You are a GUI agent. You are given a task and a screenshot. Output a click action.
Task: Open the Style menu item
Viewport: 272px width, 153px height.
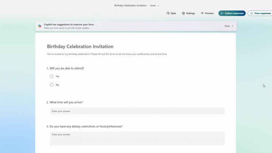click(x=171, y=13)
